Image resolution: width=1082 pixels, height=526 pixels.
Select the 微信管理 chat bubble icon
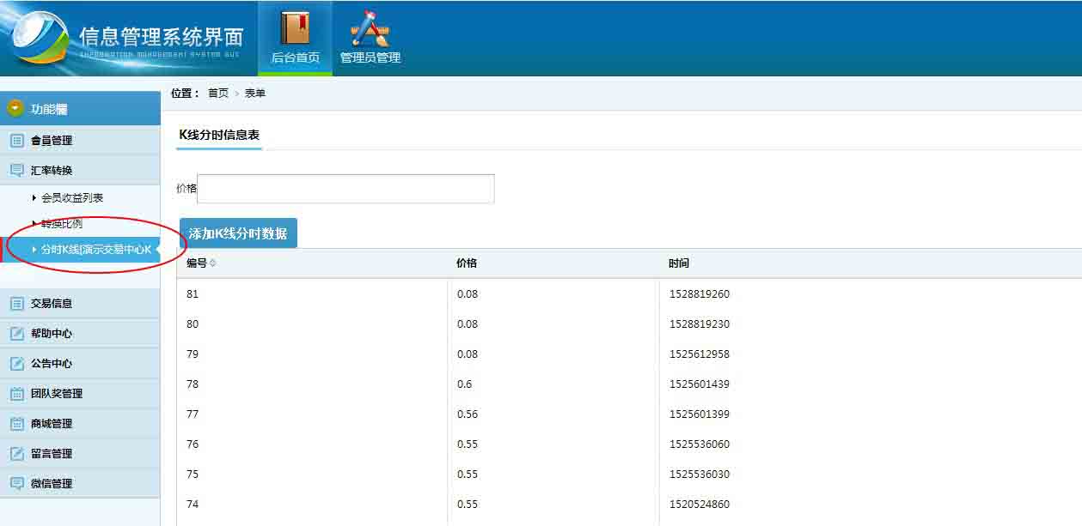pyautogui.click(x=17, y=483)
